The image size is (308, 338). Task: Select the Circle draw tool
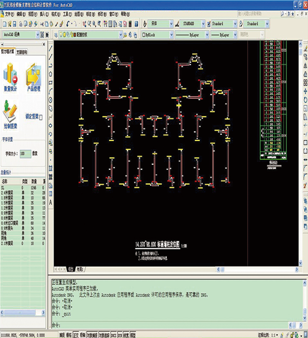(x=50, y=100)
